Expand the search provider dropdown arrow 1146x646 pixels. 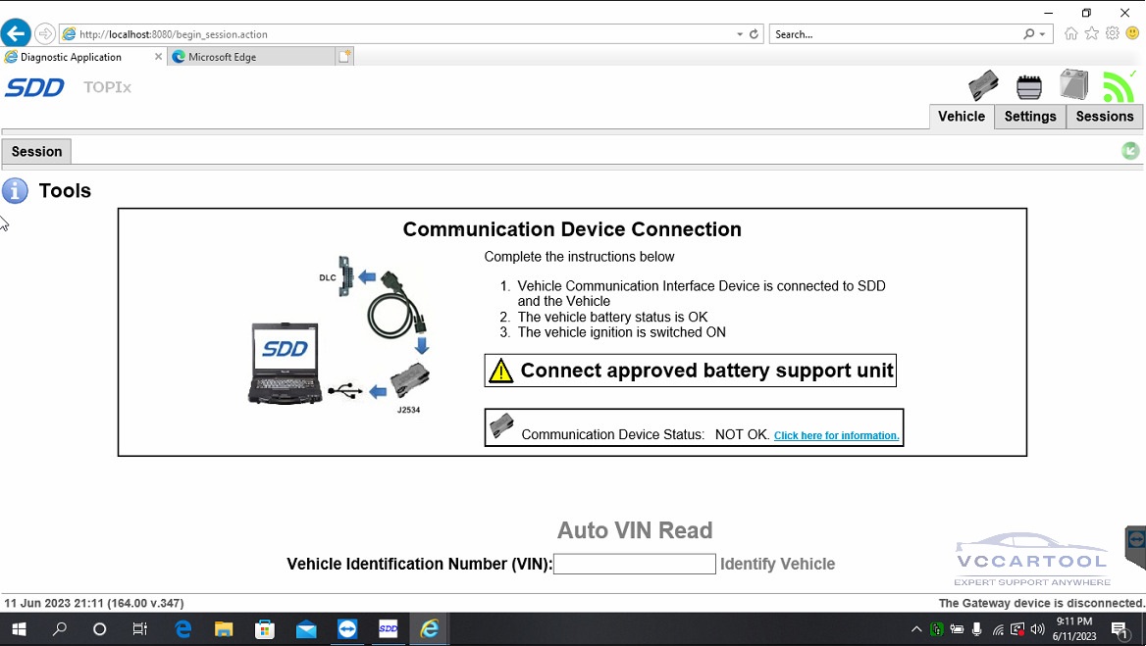pos(1043,34)
